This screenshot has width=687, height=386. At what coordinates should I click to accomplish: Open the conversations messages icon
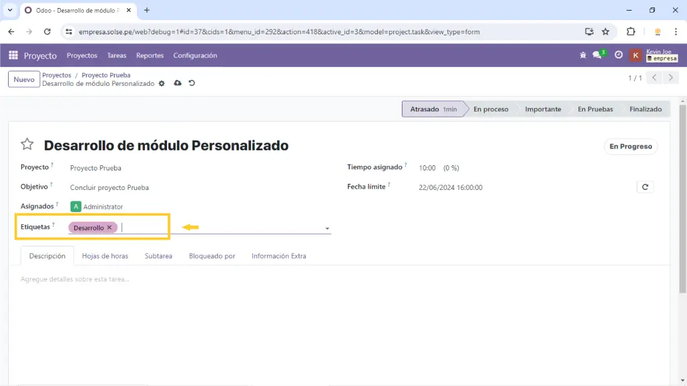[x=597, y=56]
